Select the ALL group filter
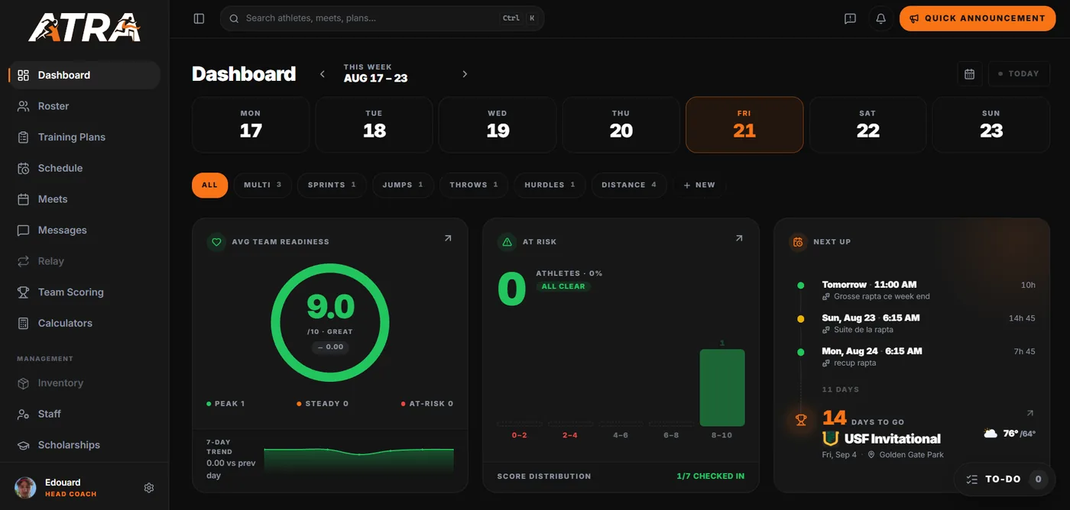Screen dimensions: 1070x510 pyautogui.click(x=209, y=185)
